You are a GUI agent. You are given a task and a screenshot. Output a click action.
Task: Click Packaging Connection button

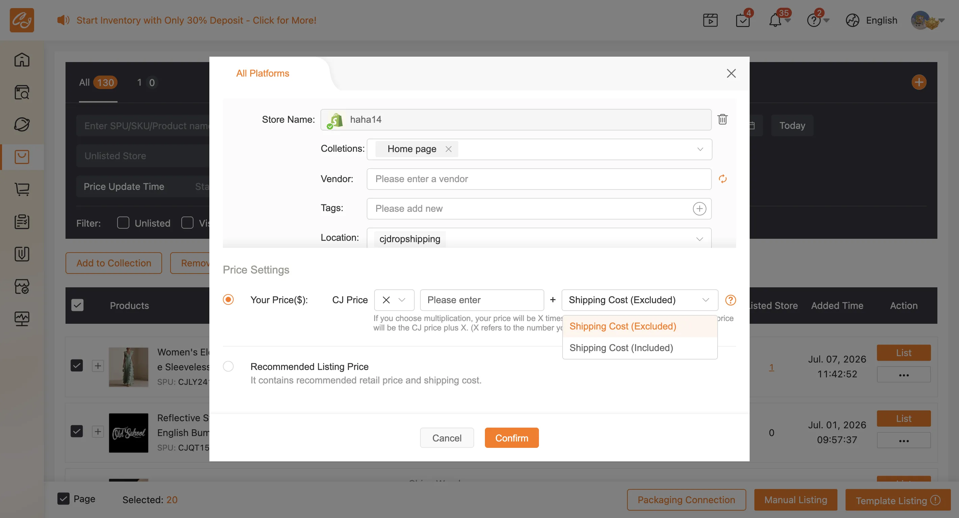click(686, 500)
